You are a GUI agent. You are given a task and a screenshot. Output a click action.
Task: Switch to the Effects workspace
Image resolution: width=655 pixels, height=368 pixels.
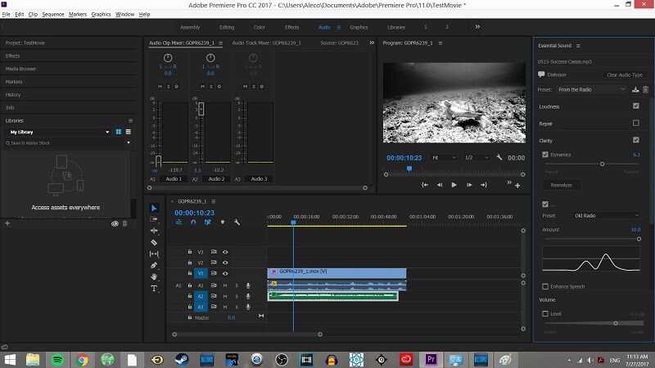(292, 27)
